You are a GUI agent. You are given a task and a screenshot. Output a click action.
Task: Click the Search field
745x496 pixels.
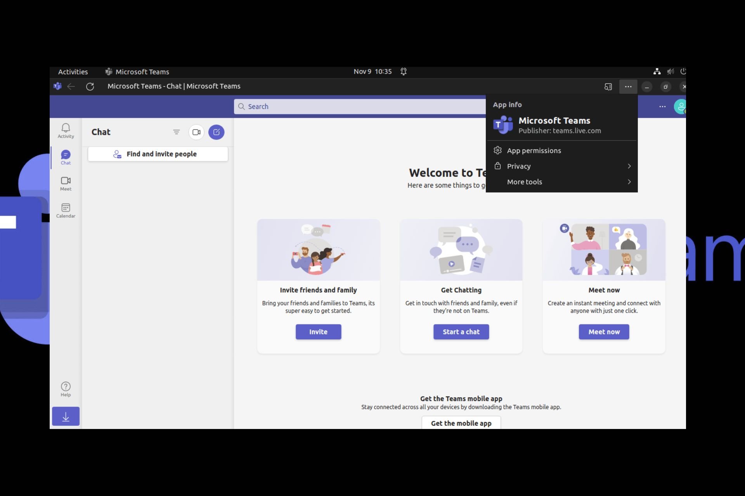[360, 107]
